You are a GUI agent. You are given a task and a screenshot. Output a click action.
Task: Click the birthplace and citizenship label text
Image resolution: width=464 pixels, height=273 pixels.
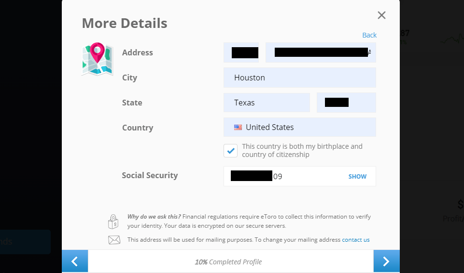(302, 150)
